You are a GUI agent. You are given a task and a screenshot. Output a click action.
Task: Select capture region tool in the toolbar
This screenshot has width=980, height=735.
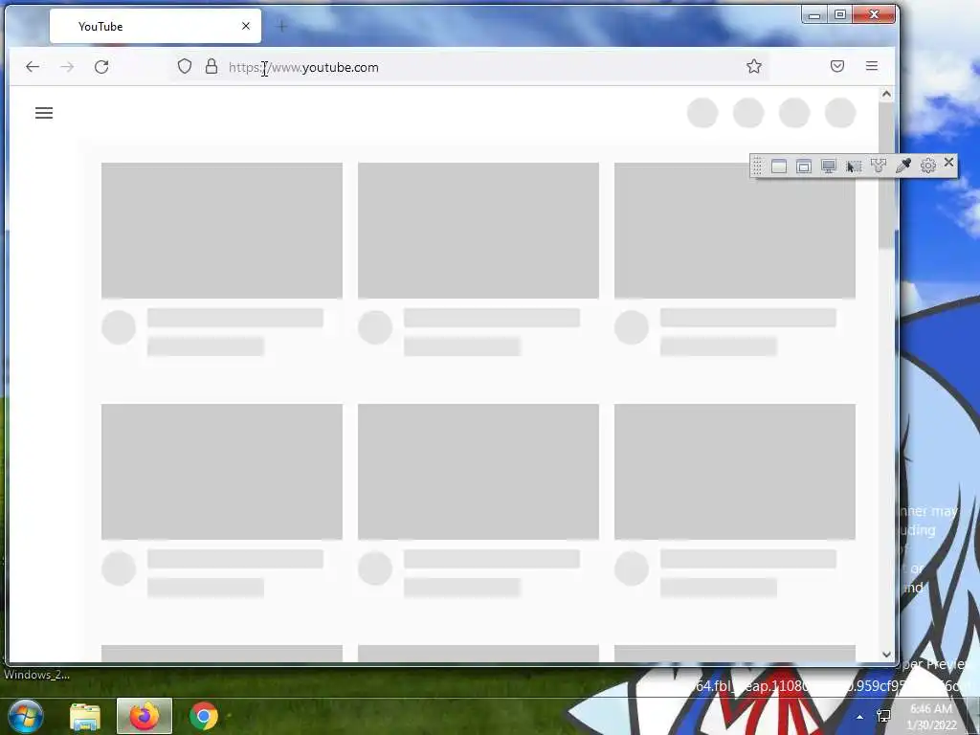(854, 167)
